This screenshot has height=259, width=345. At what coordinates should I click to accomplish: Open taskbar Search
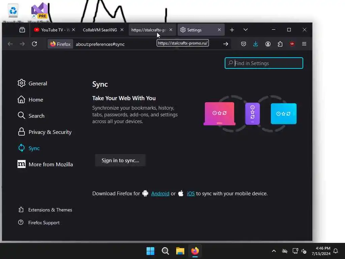(165, 251)
